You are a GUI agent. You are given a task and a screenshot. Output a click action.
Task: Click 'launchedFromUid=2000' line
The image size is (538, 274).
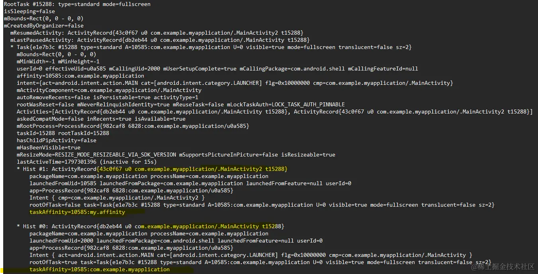pyautogui.click(x=176, y=241)
